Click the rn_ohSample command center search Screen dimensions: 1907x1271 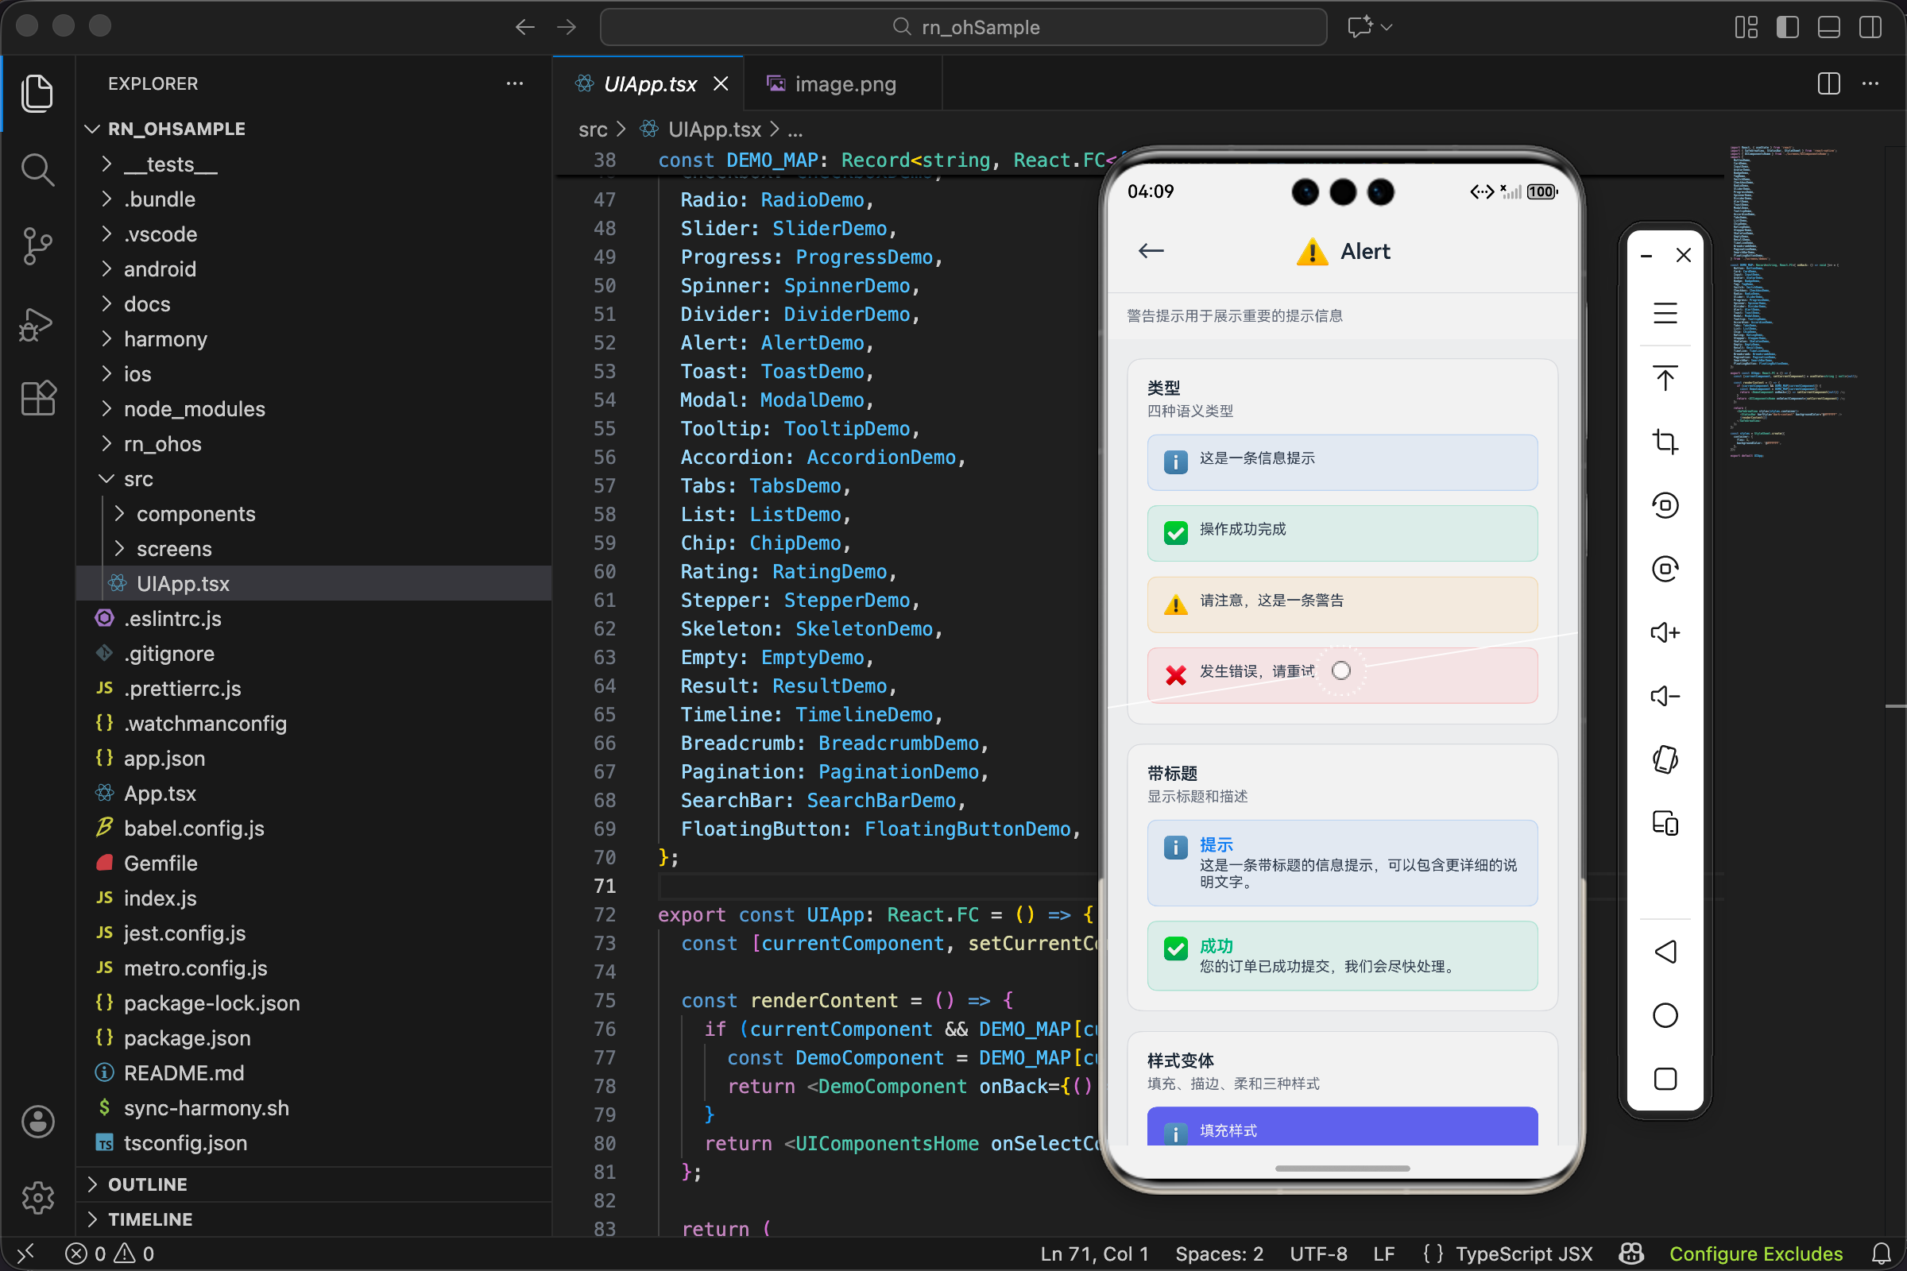[x=963, y=27]
